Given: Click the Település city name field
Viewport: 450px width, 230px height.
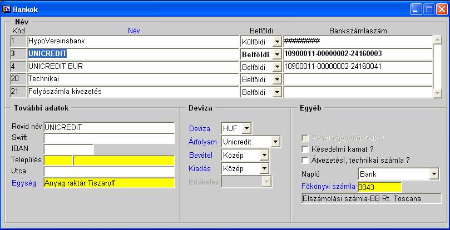Looking at the screenshot, I should [124, 161].
